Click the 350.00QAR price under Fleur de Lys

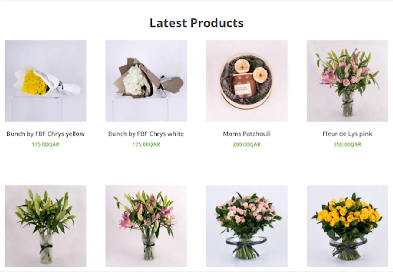pos(348,144)
